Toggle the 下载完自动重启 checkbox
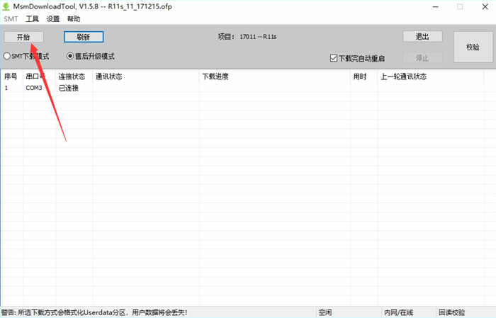Viewport: 496px width, 318px height. click(x=334, y=58)
